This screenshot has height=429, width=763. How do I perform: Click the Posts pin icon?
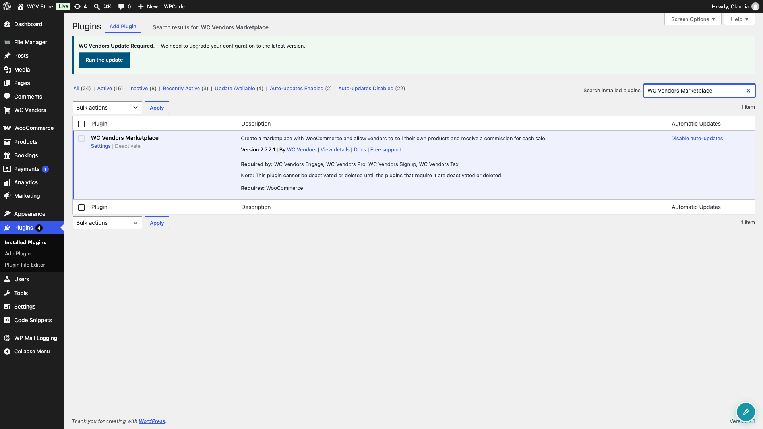coord(7,56)
